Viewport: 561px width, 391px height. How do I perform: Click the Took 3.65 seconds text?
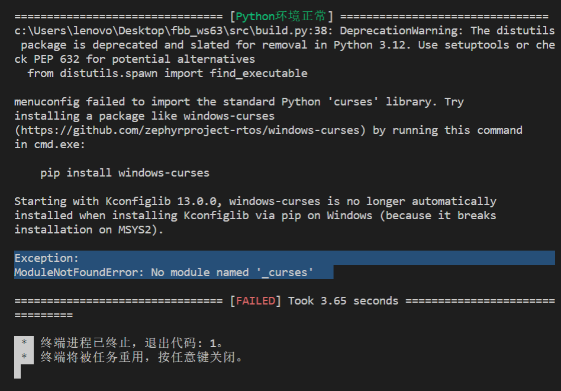(343, 301)
